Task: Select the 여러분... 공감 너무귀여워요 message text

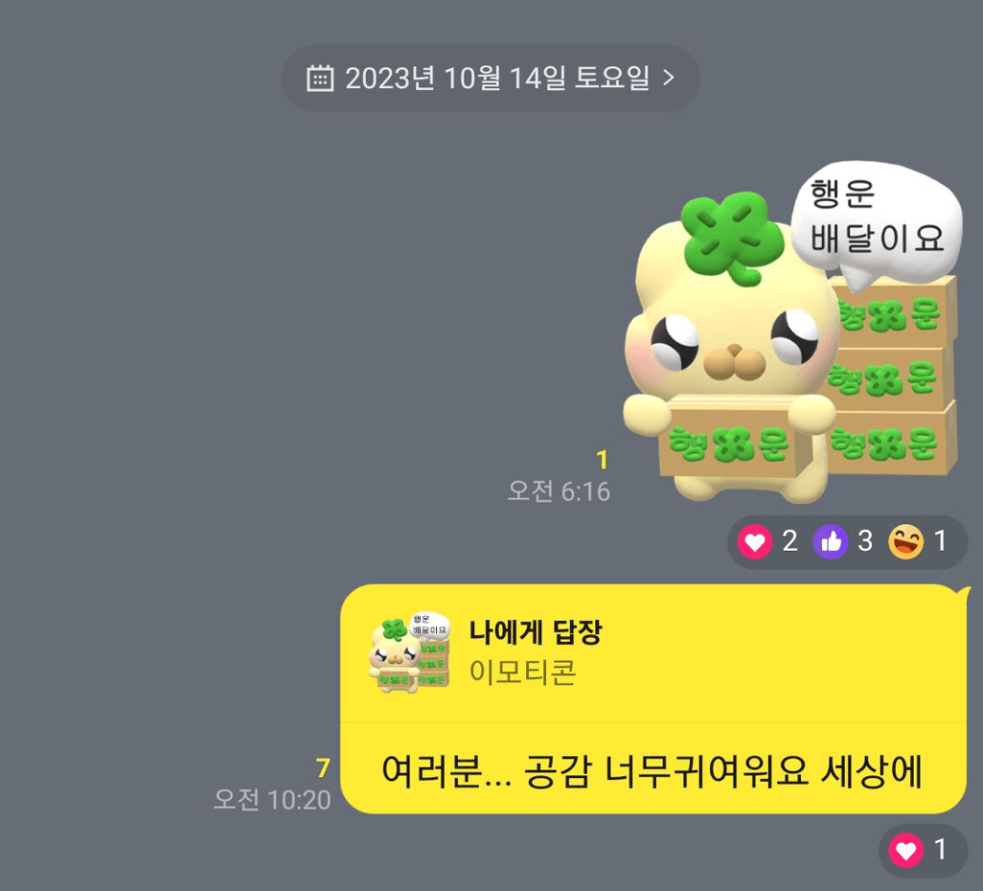Action: tap(652, 771)
